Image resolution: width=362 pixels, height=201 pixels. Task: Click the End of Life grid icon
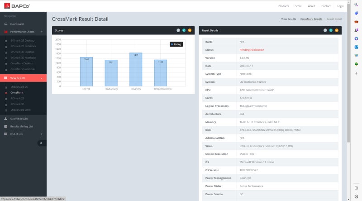click(x=6, y=134)
